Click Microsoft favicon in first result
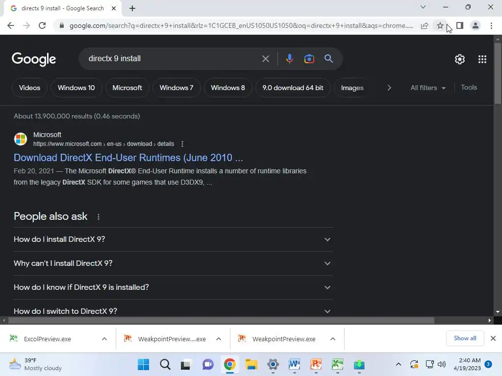 [21, 139]
